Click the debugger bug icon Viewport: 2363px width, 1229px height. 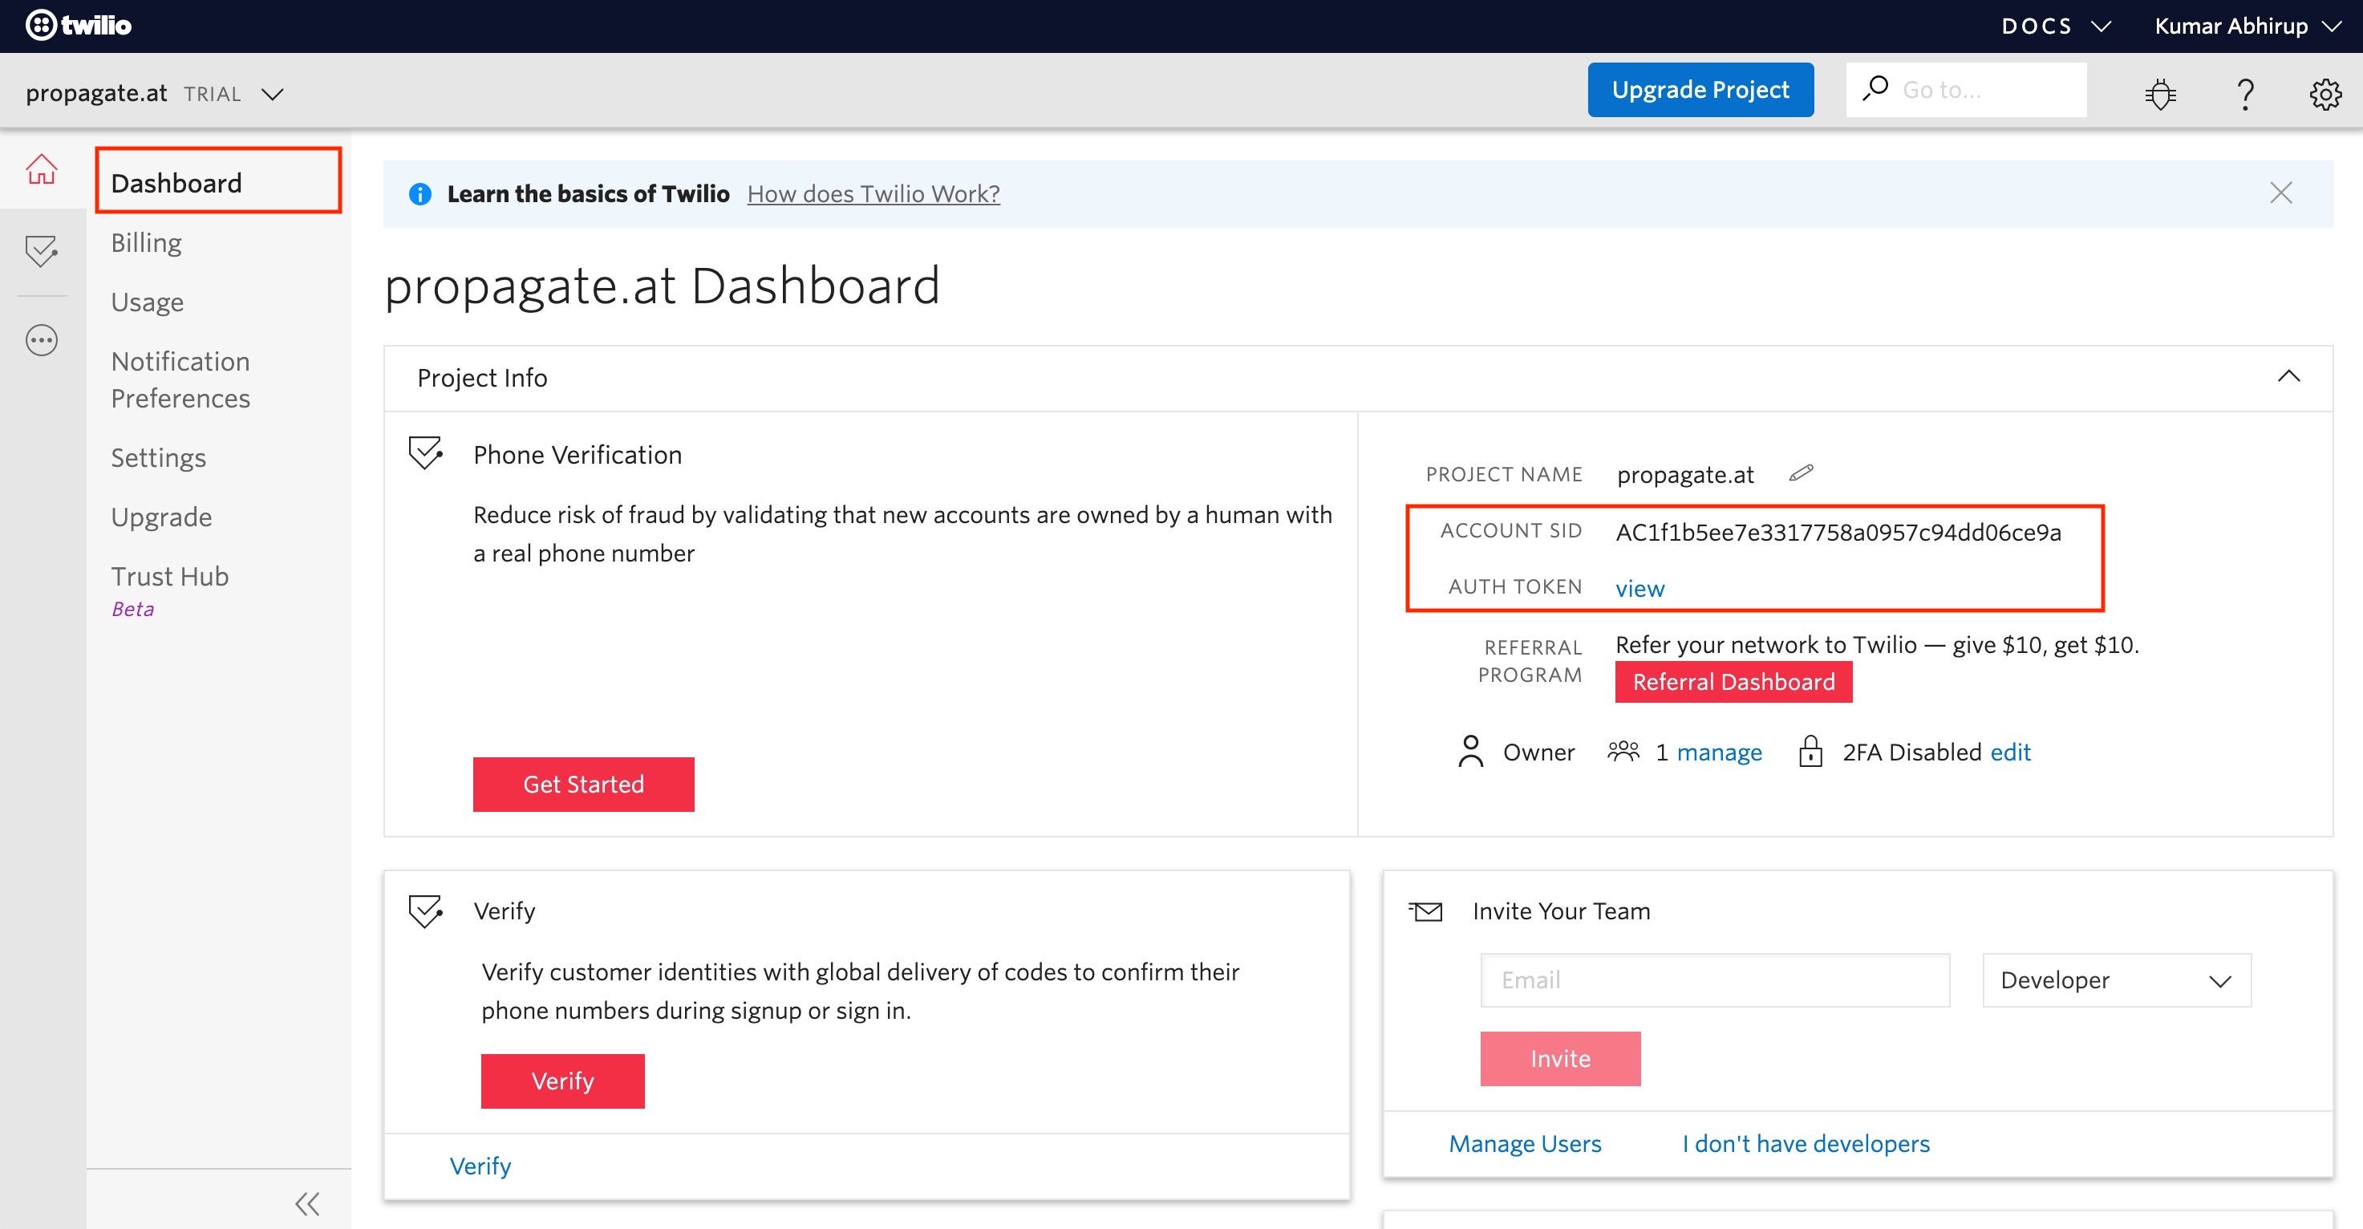click(2160, 94)
